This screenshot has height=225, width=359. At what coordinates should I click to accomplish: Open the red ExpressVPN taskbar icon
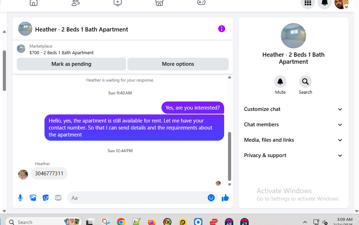214,222
